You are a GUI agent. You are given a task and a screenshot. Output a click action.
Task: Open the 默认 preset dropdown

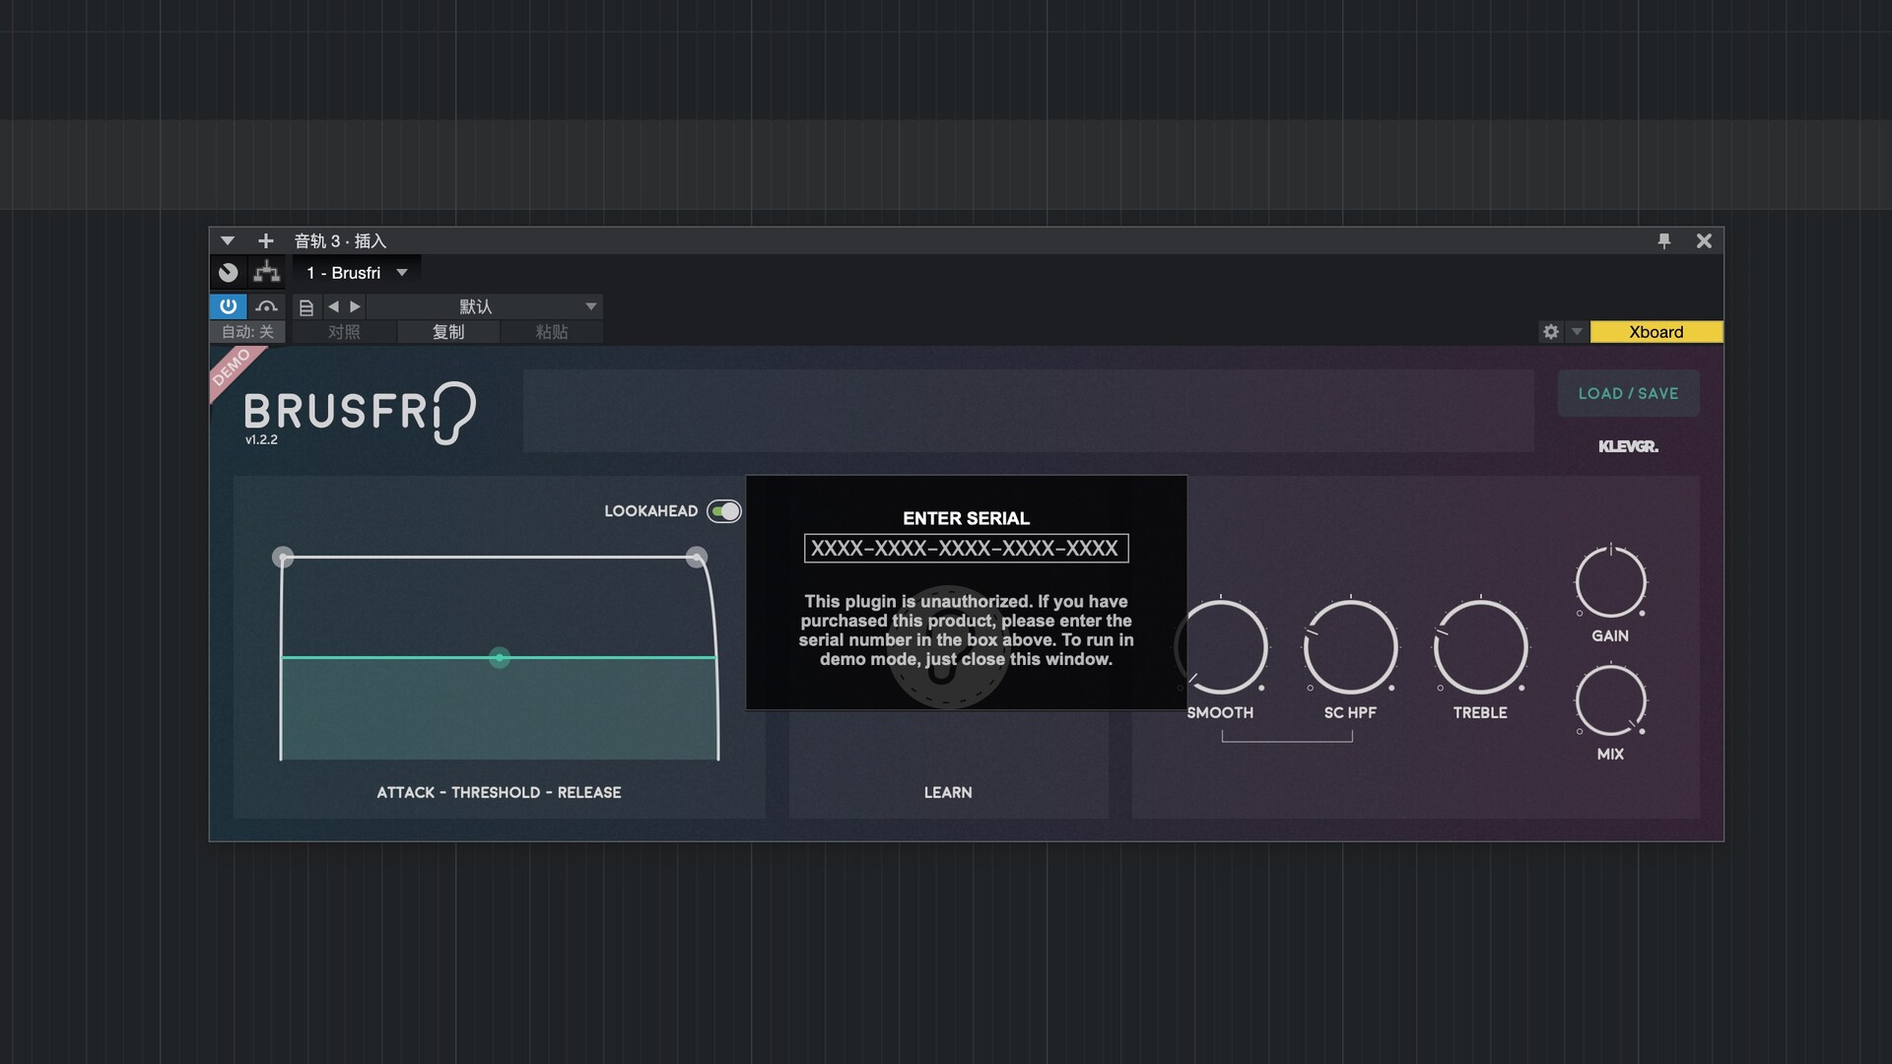tap(484, 306)
